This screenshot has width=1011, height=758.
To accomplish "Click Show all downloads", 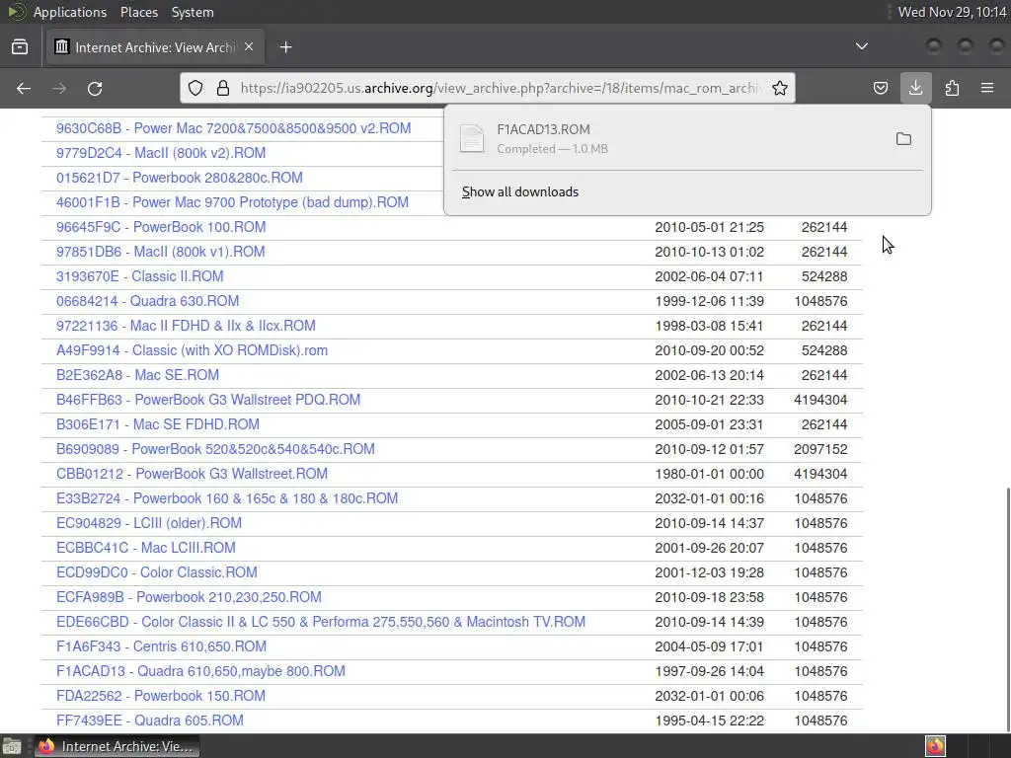I will pyautogui.click(x=519, y=192).
